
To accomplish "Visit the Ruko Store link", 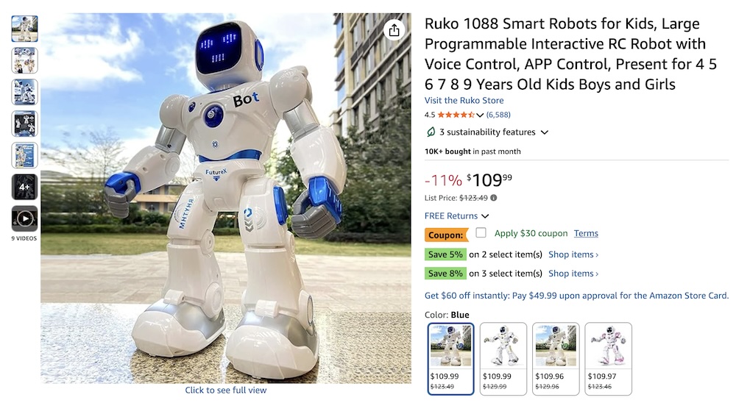I will (x=464, y=101).
